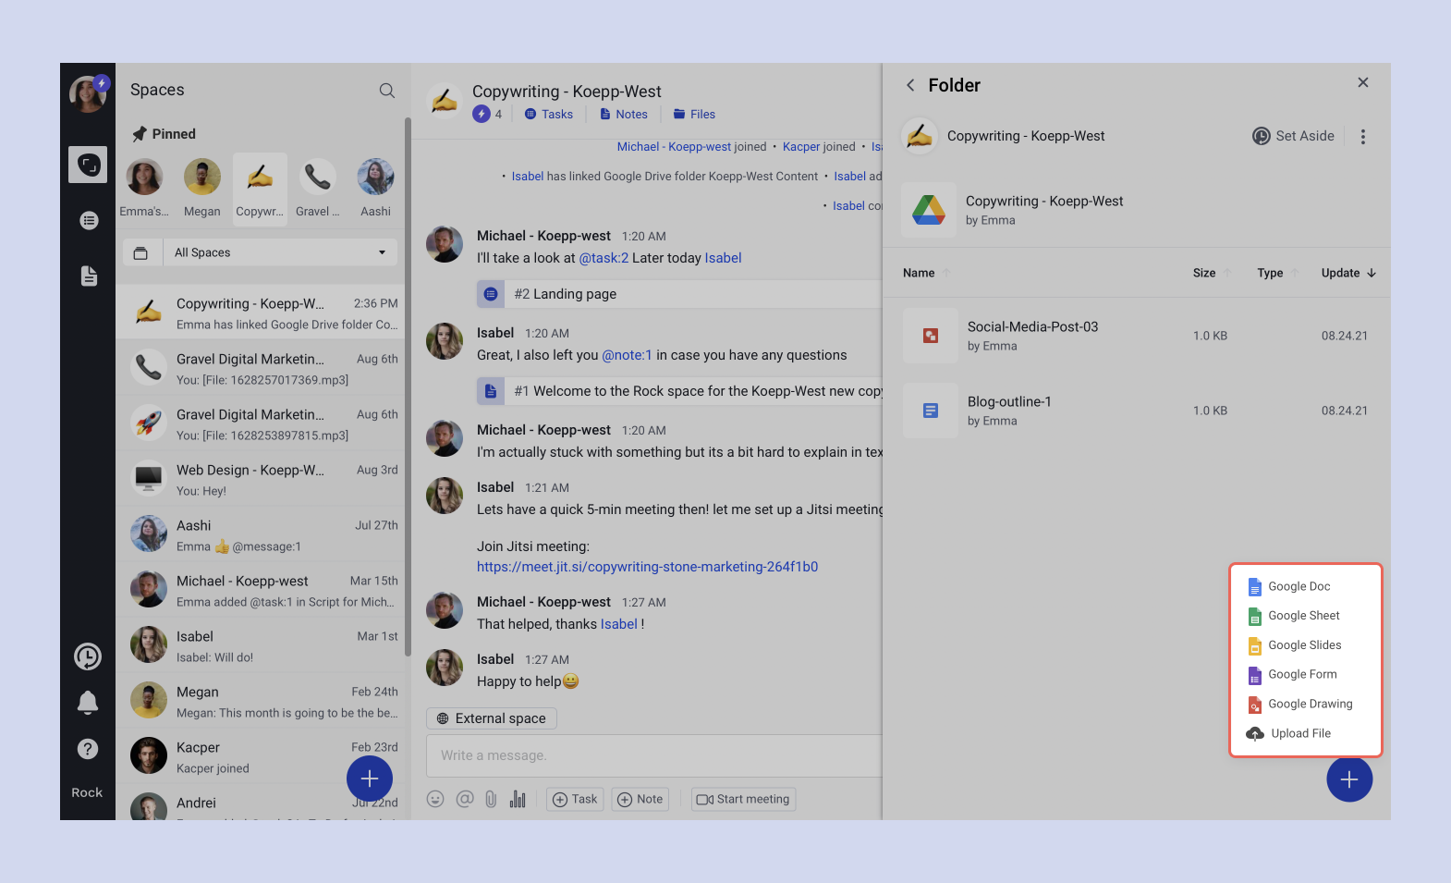The image size is (1451, 883).
Task: Open the emoji picker in message bar
Action: (x=435, y=800)
